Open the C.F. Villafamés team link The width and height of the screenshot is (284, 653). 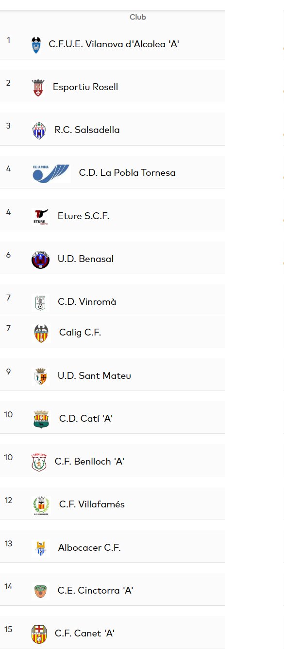point(92,504)
